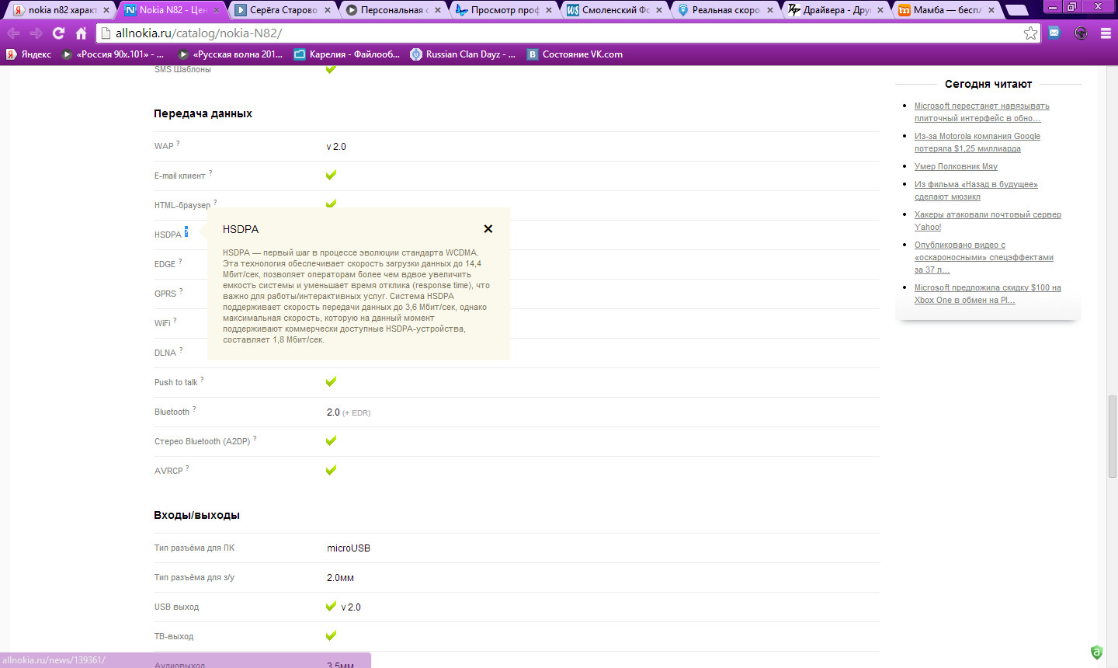Viewport: 1118px width, 668px height.
Task: Open the Bluetooth question mark hint
Action: [194, 409]
